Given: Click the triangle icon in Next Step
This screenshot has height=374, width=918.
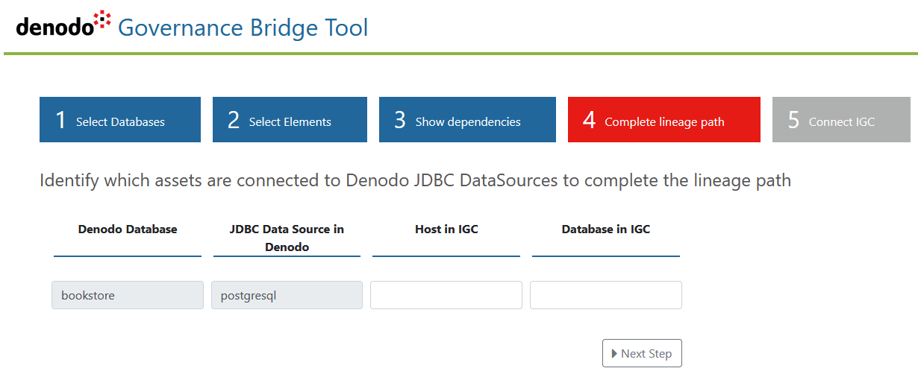Looking at the screenshot, I should pyautogui.click(x=614, y=353).
